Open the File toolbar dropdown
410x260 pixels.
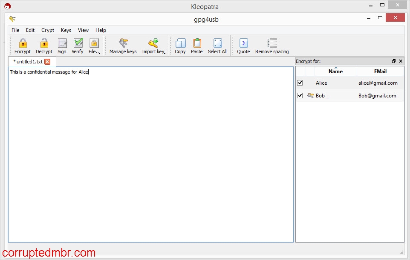pyautogui.click(x=93, y=45)
